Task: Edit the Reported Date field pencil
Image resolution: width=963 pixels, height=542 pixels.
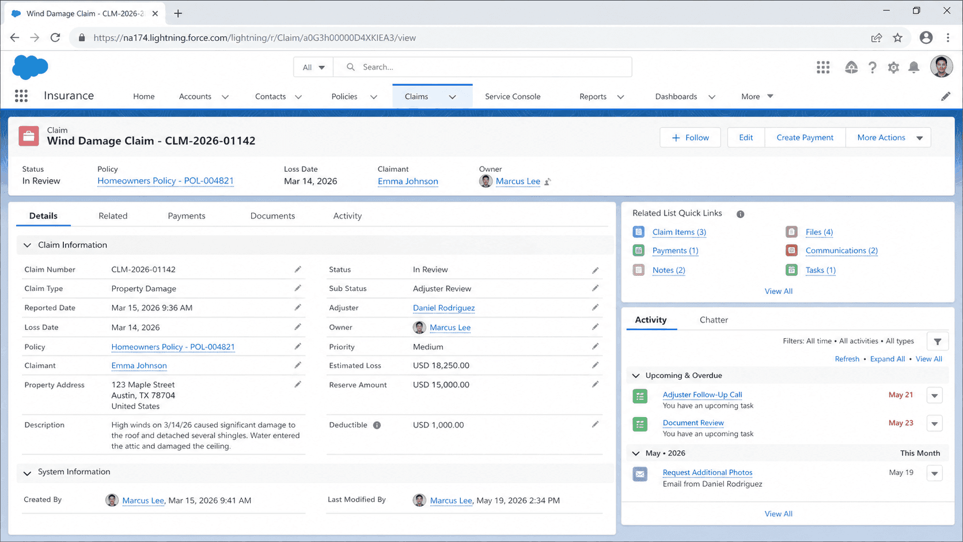Action: (298, 308)
